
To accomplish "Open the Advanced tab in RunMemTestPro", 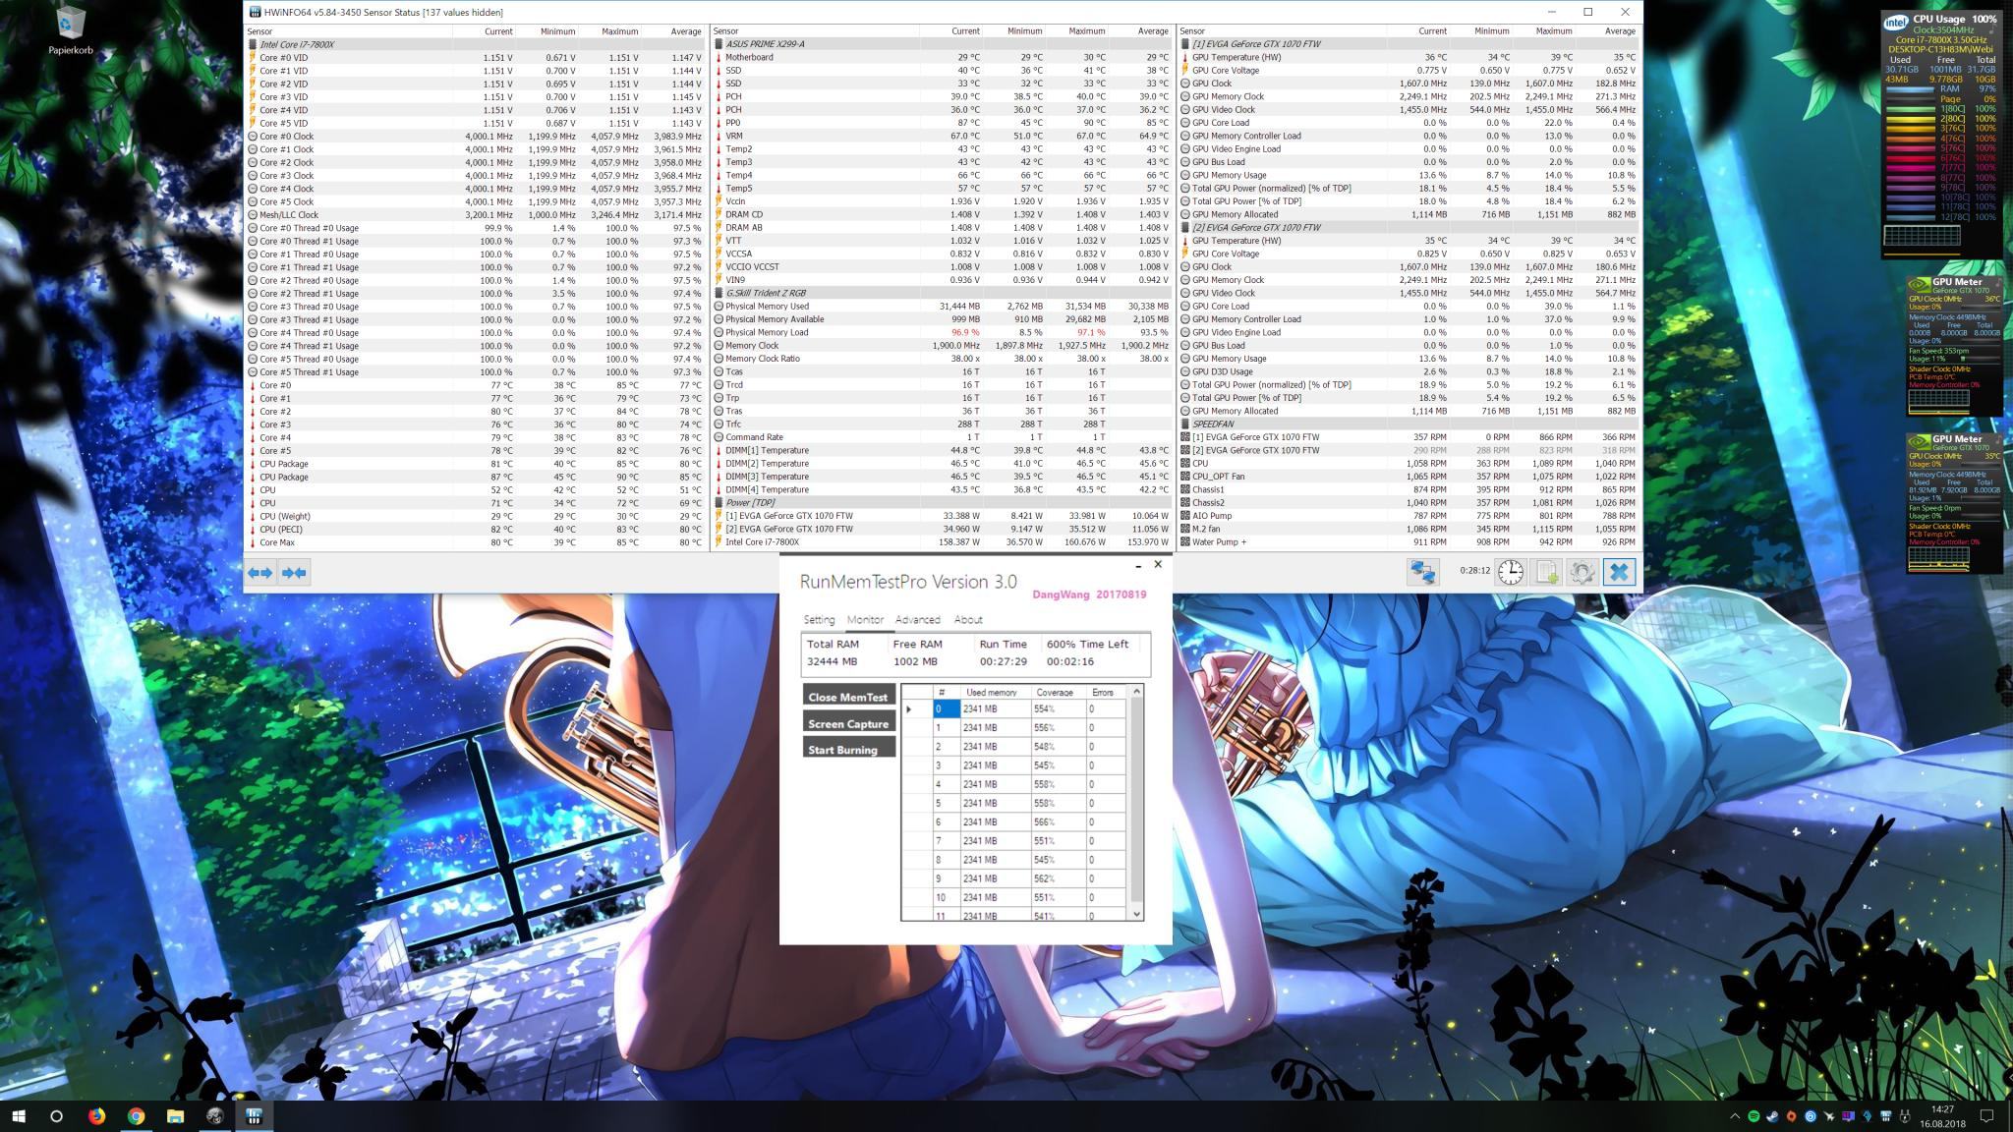I will click(x=917, y=620).
